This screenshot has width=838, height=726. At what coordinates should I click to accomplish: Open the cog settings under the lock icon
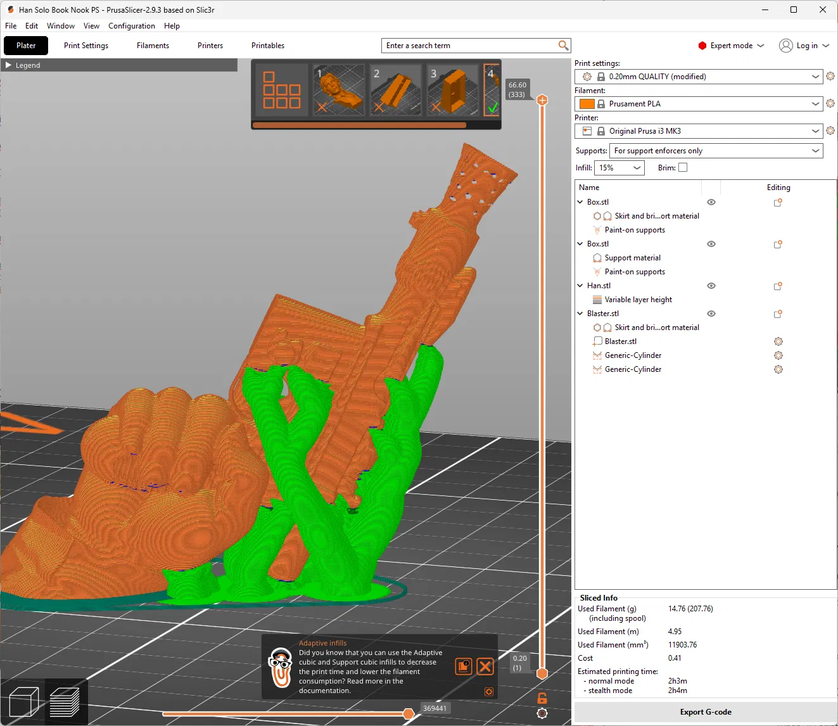542,714
